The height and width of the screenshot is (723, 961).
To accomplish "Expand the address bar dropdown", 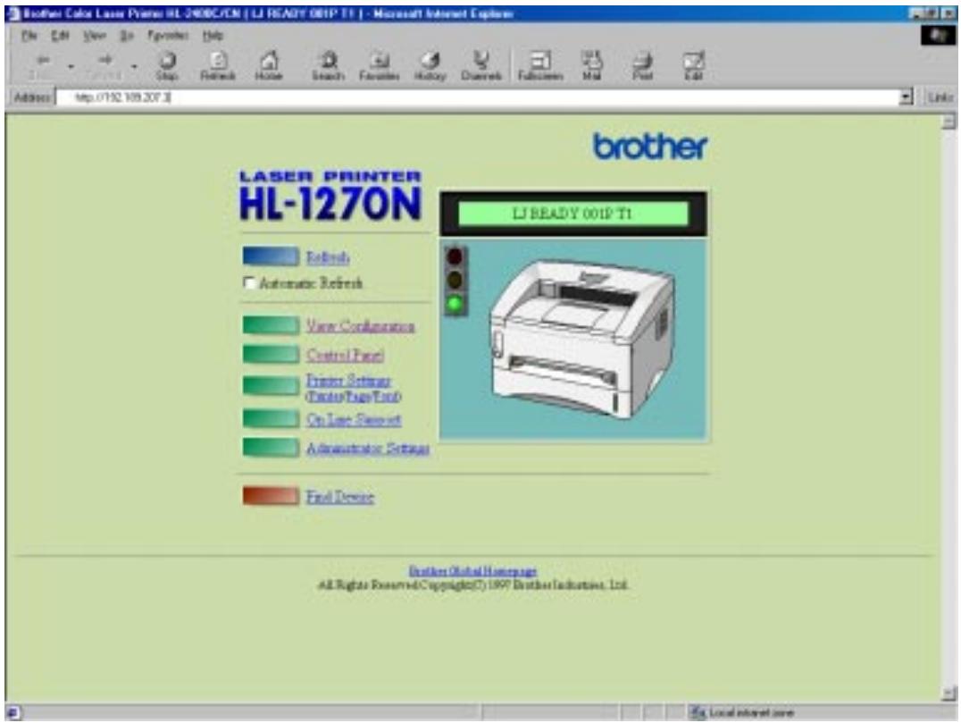I will coord(906,97).
